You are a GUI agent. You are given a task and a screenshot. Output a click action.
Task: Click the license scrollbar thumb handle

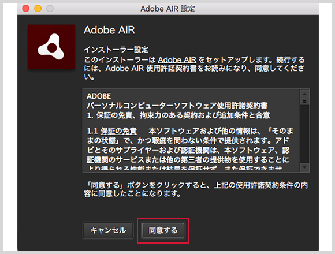[304, 102]
